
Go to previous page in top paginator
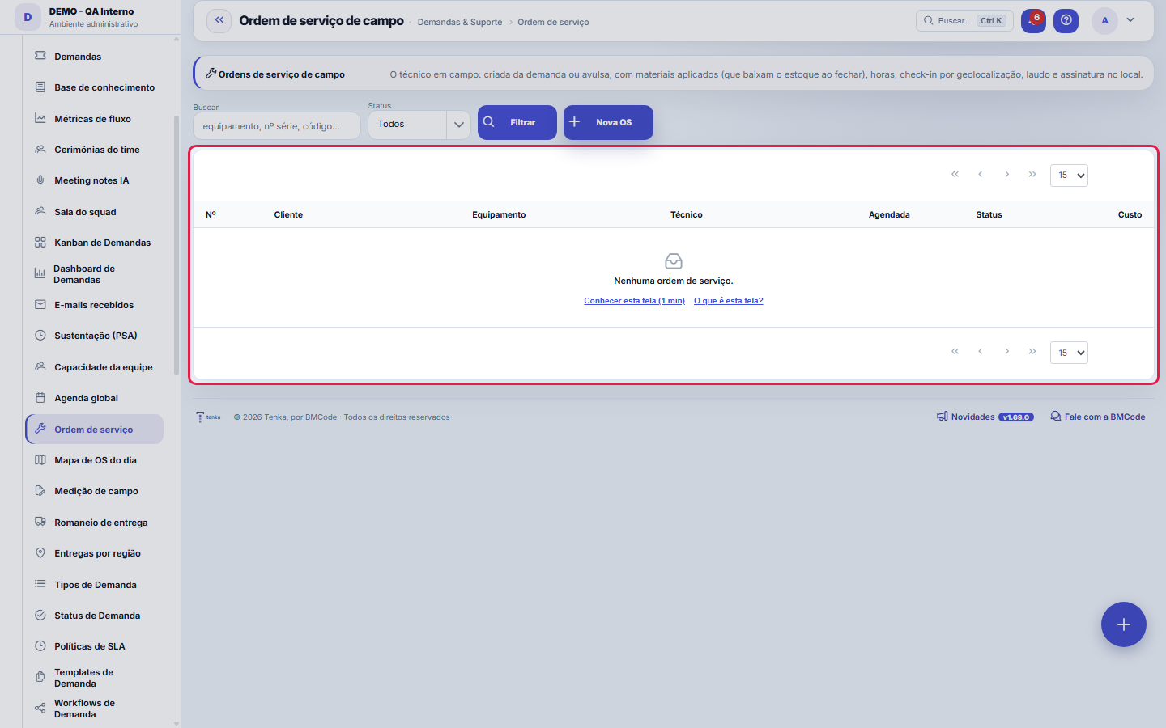(981, 175)
